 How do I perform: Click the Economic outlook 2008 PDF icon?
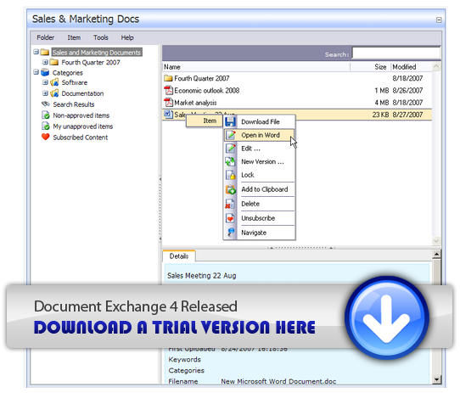168,90
